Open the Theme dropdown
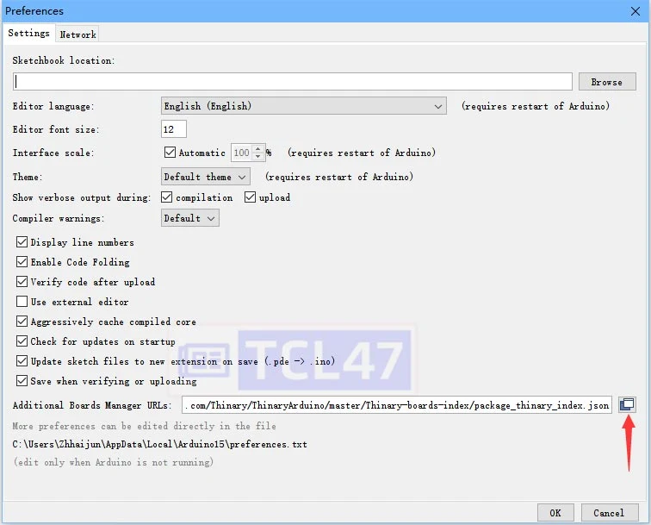Image resolution: width=651 pixels, height=525 pixels. 206,177
